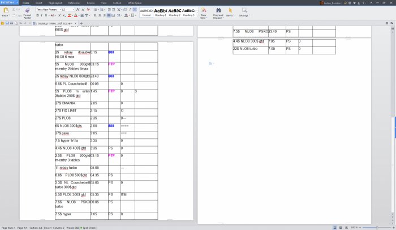This screenshot has height=230, width=396.
Task: Switch to the Page Layout tab
Action: pos(55,3)
